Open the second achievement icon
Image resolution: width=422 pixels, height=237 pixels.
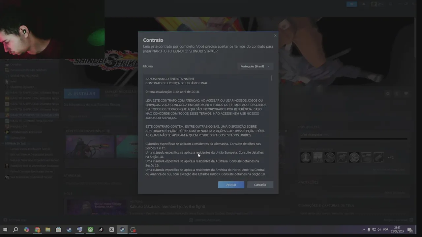click(318, 157)
